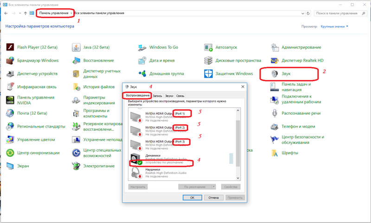Expand recent locations arrow near Back button
Viewport: 371px width, 223px height.
(20, 13)
